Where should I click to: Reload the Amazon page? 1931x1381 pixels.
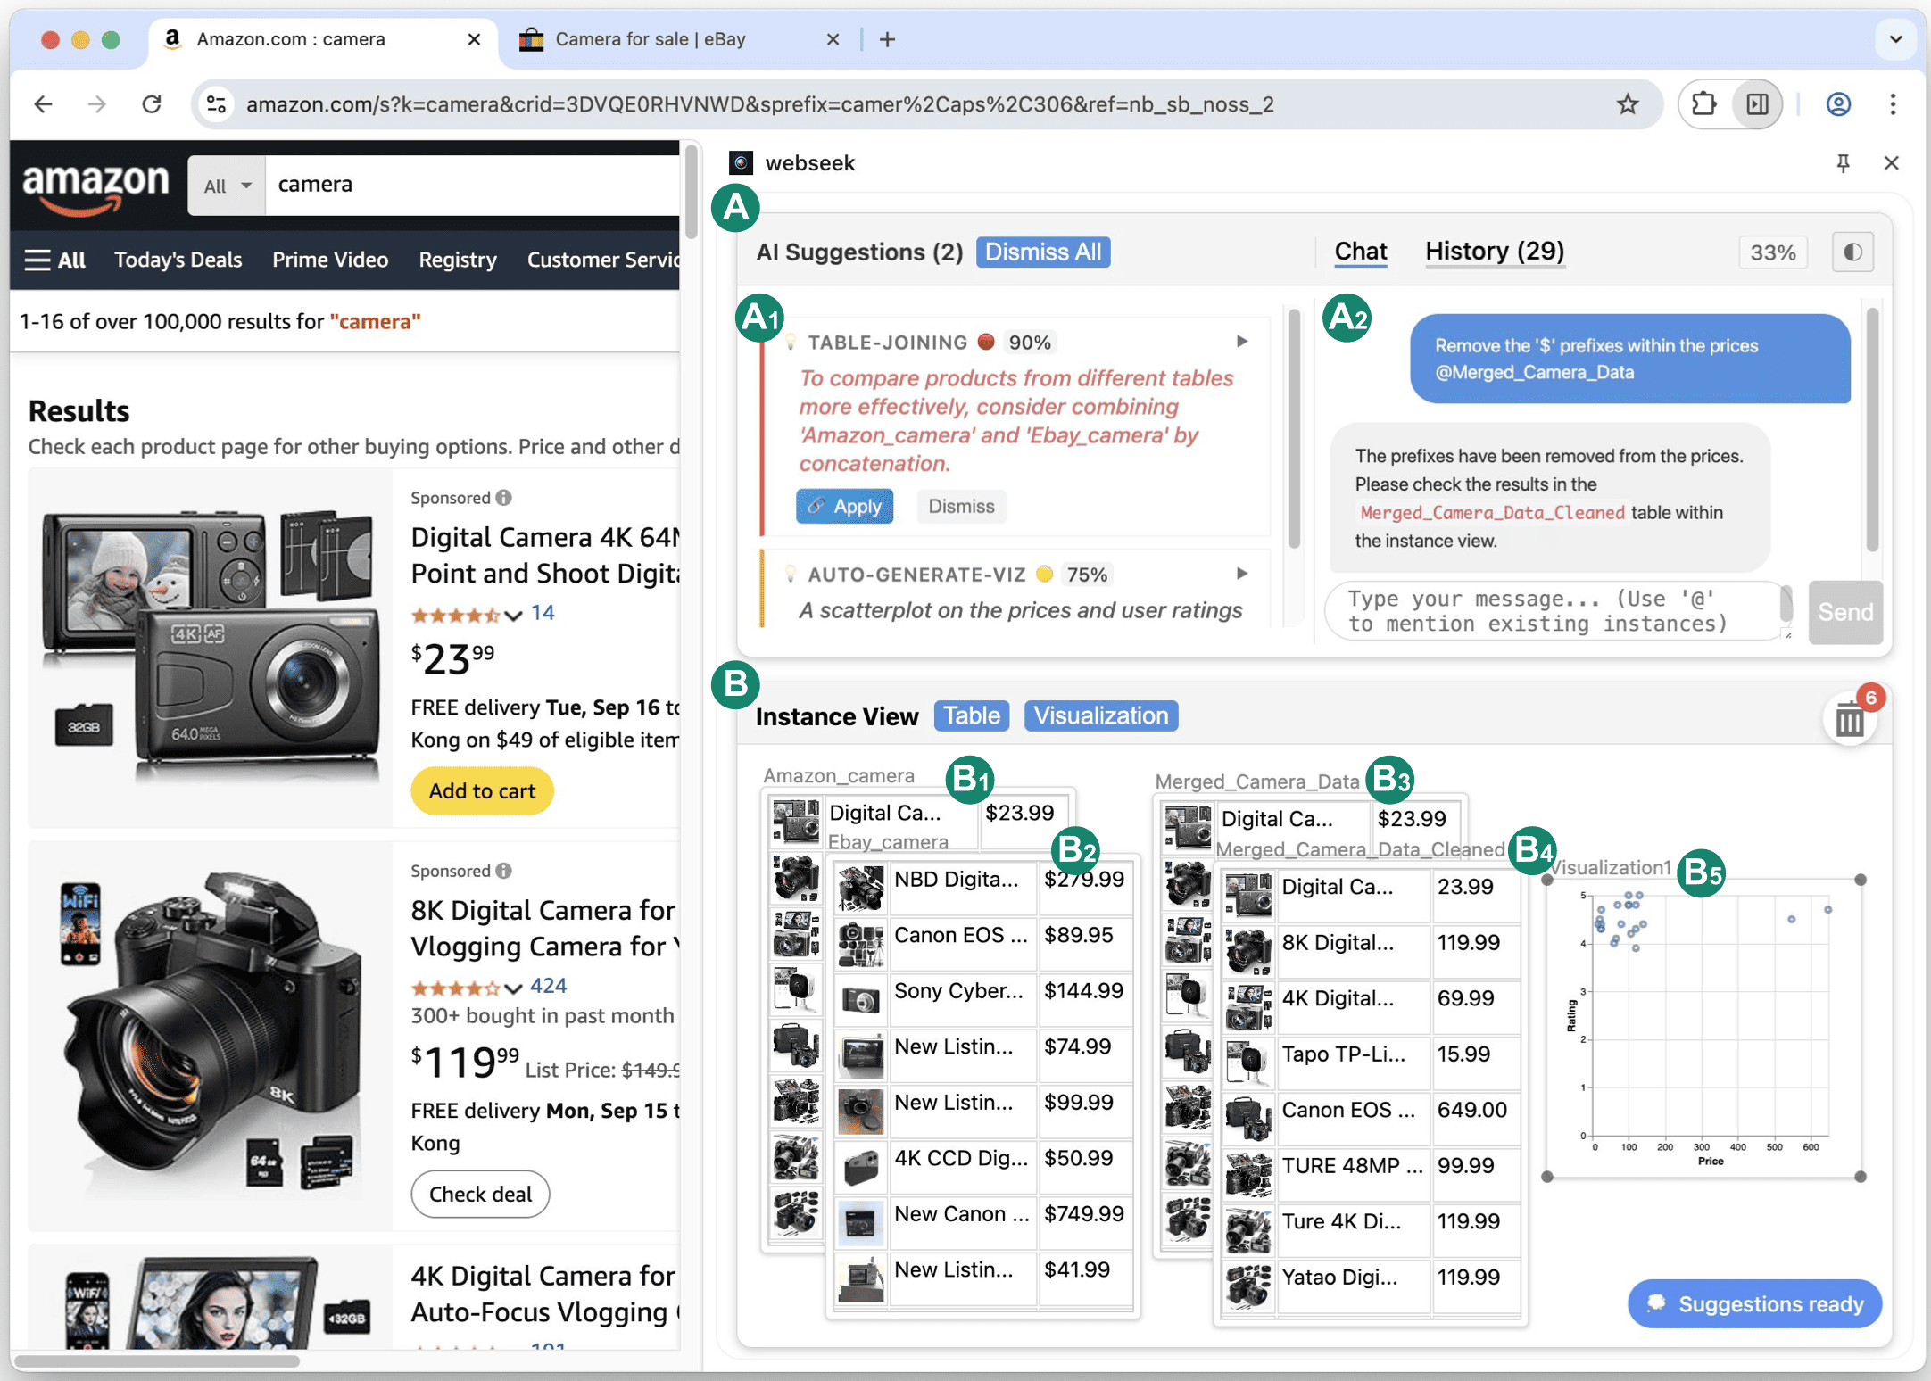152,104
